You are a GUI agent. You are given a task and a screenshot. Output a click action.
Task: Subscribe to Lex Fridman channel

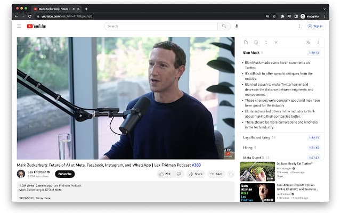point(64,174)
